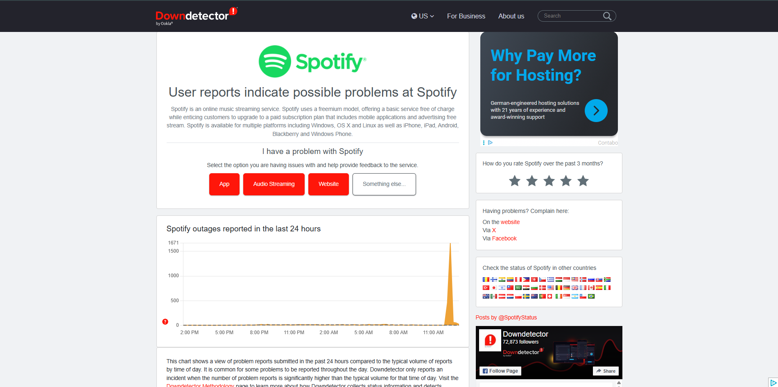Screen dimensions: 778x387
Task: Select the Germany flag
Action: click(x=567, y=288)
